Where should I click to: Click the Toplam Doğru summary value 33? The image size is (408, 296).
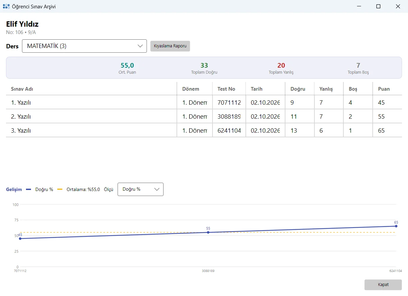coord(204,65)
